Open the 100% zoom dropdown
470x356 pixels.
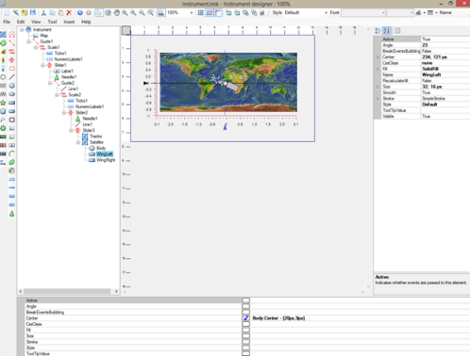click(x=192, y=12)
